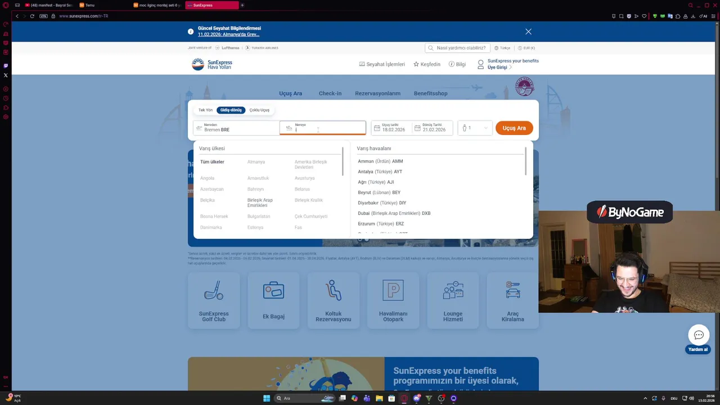The height and width of the screenshot is (405, 720).
Task: Click the address bar URL
Action: point(84,16)
